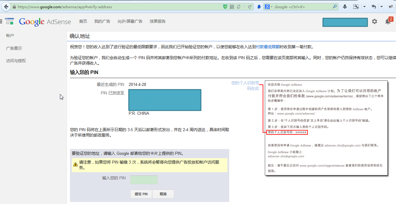Image resolution: width=396 pixels, height=204 pixels.
Task: Click the undo curved arrow toolbar icon
Action: click(x=374, y=6)
